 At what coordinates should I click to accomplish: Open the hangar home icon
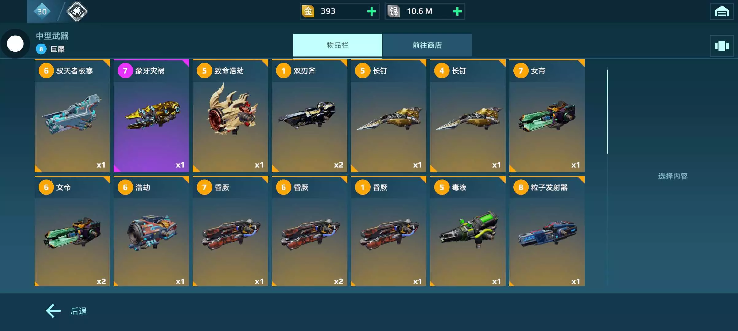[722, 11]
